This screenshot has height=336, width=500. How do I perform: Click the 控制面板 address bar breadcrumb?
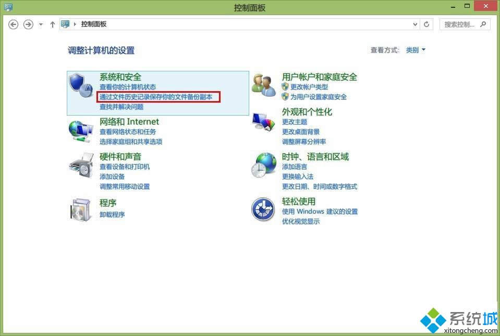coord(94,24)
